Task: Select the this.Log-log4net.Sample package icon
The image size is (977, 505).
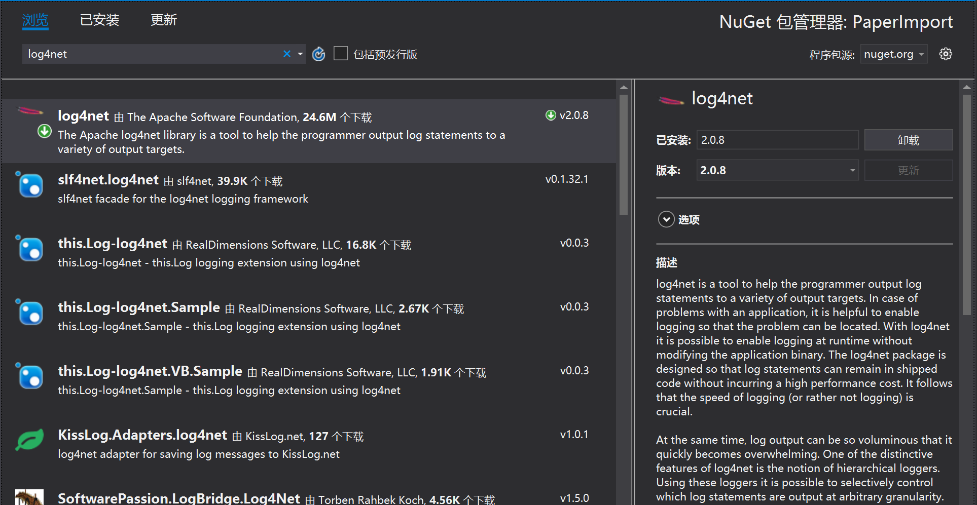Action: pyautogui.click(x=29, y=312)
